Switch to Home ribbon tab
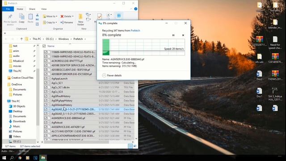Screen dimensions: 286x161 click(20, 9)
